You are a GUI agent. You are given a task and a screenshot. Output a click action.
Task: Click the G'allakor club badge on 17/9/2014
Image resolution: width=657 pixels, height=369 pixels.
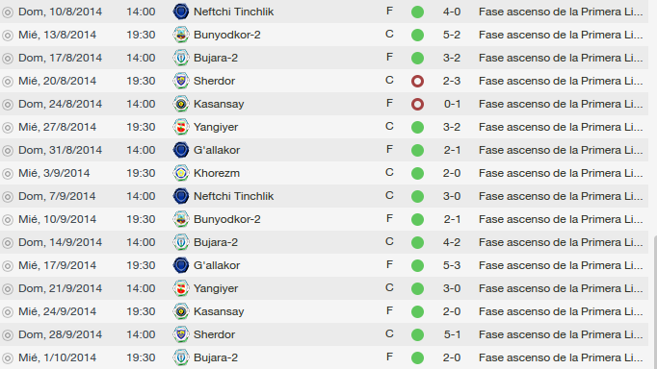[x=181, y=265]
